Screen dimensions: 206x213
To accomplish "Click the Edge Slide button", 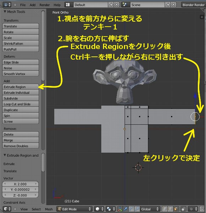I will [x=21, y=62].
